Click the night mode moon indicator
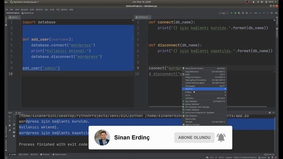Screen dimensions: 283x159 click(253, 2)
